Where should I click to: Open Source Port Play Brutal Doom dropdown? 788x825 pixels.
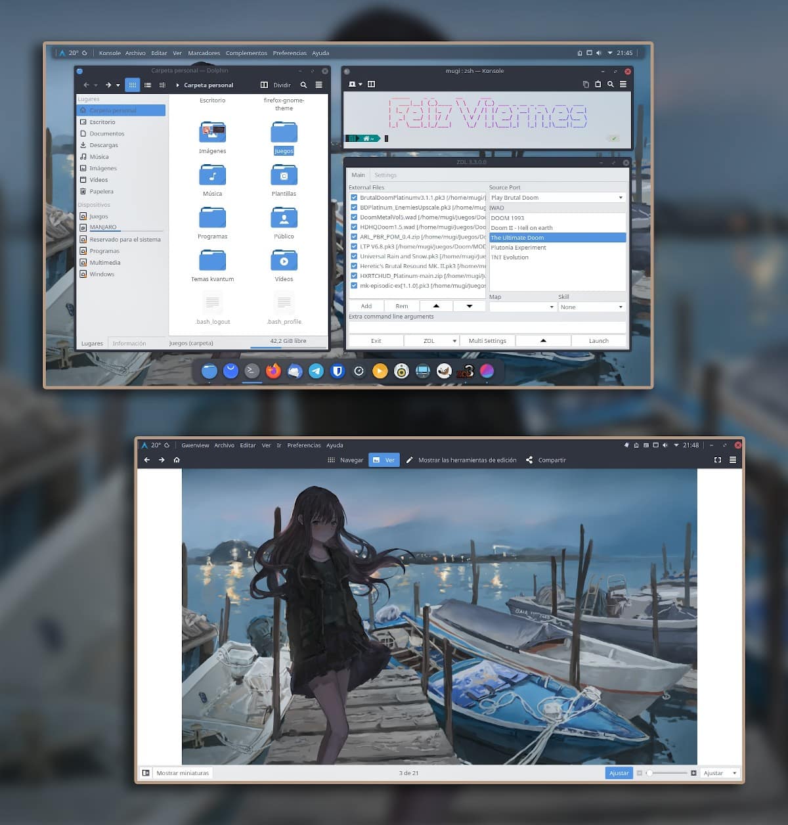pos(557,197)
